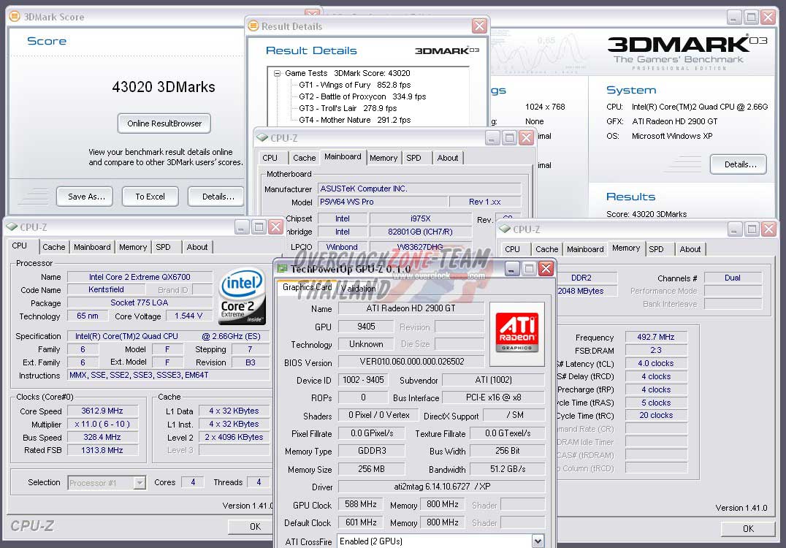Click the left CPU-Z title bar icon
The height and width of the screenshot is (548, 786).
tap(12, 227)
